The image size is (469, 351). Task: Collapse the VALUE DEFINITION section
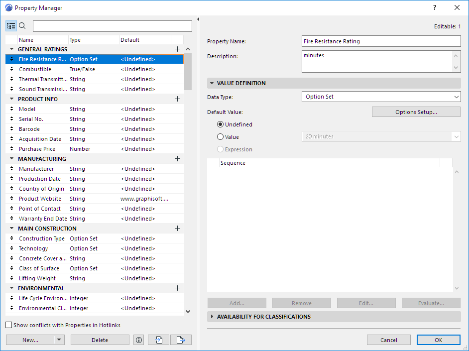pyautogui.click(x=212, y=83)
